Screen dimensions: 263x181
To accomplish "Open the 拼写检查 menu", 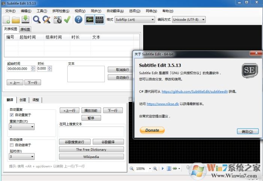I will point(61,11).
